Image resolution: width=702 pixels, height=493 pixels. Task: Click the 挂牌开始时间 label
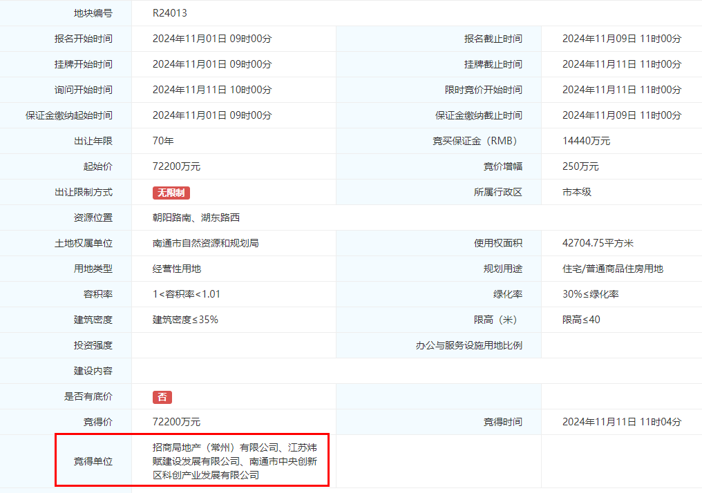84,64
